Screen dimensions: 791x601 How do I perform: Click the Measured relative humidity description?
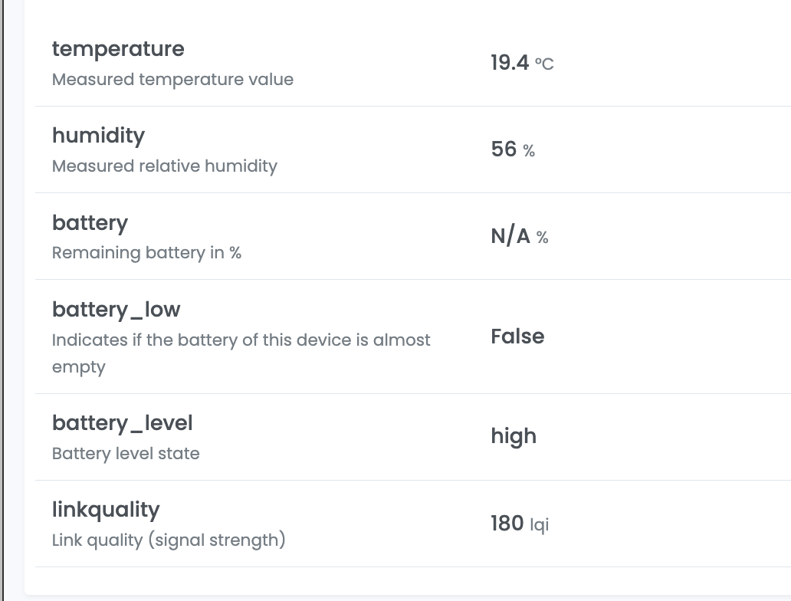click(x=165, y=166)
